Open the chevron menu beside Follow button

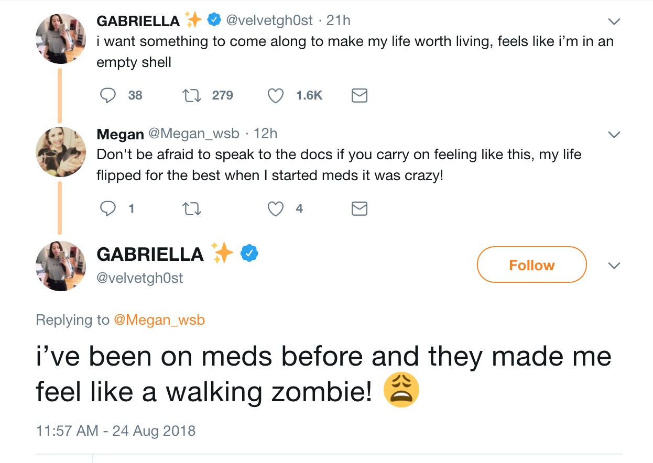(x=614, y=266)
